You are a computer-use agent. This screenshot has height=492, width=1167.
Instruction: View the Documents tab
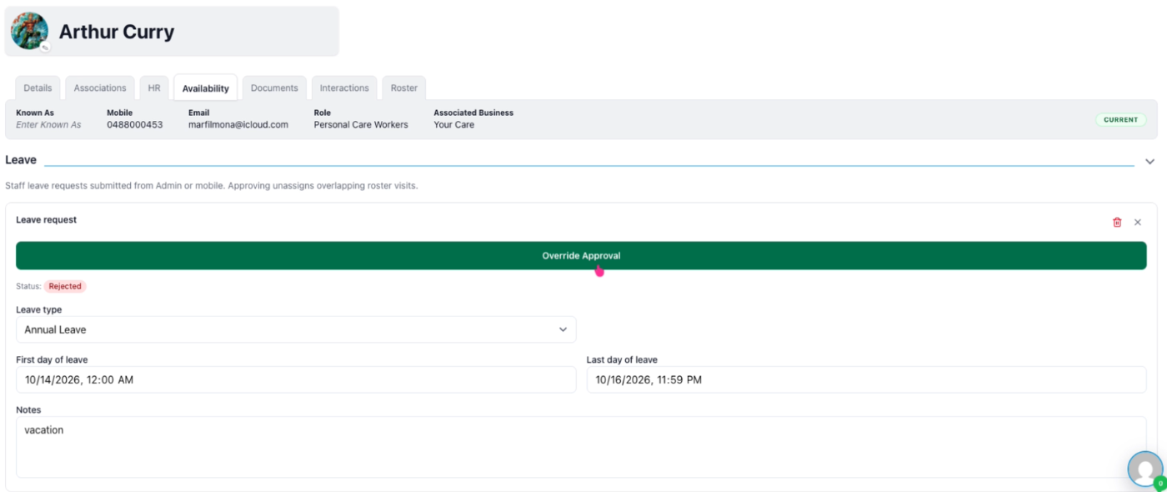pyautogui.click(x=274, y=88)
